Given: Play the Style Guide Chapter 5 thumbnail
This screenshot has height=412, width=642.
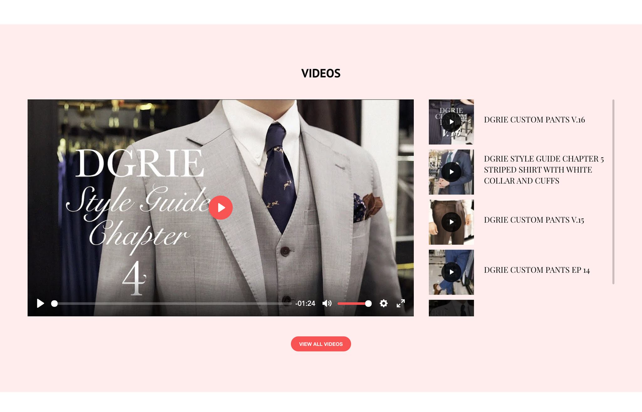Looking at the screenshot, I should pyautogui.click(x=451, y=172).
